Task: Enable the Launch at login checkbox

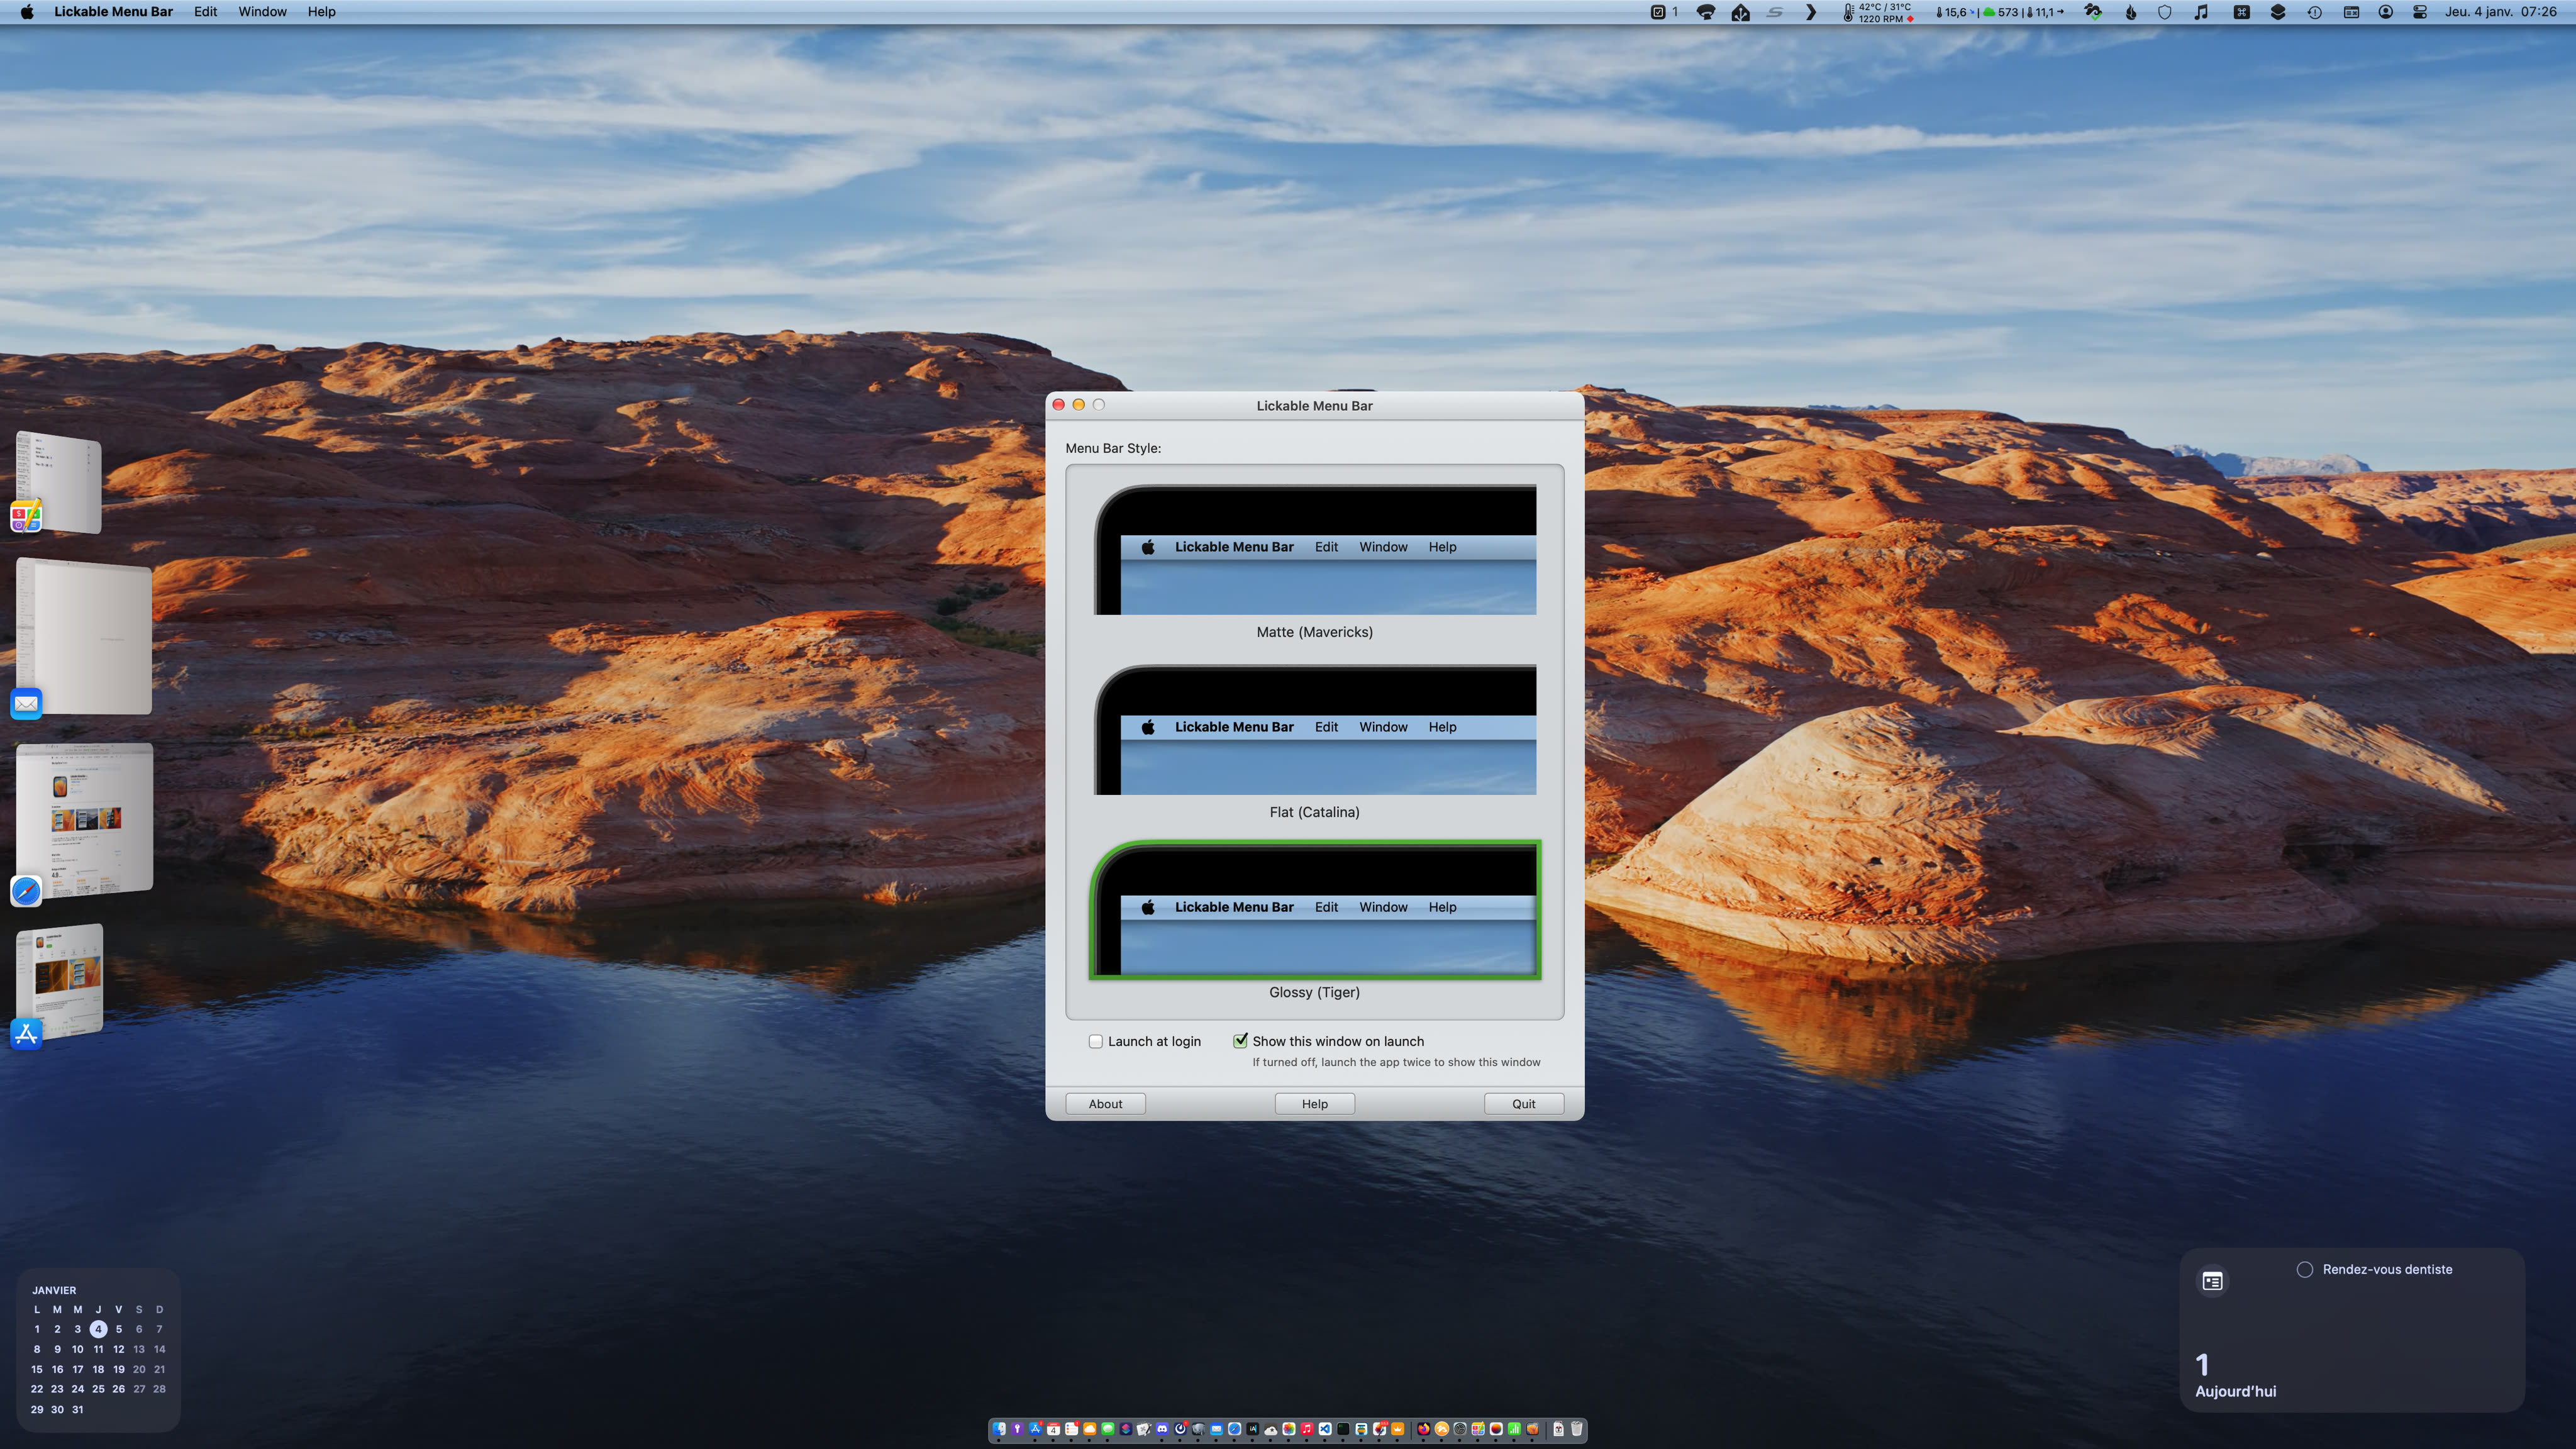Action: point(1096,1041)
